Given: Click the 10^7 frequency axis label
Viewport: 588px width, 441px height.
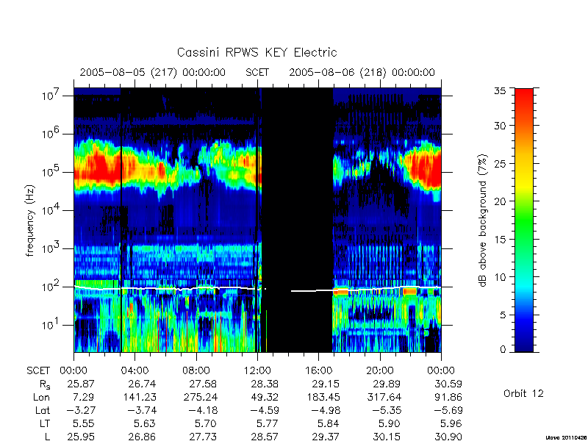Looking at the screenshot, I should (x=51, y=96).
